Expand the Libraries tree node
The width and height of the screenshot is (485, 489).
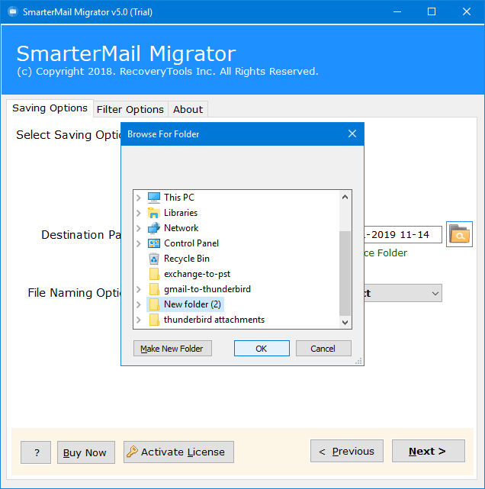pos(139,213)
